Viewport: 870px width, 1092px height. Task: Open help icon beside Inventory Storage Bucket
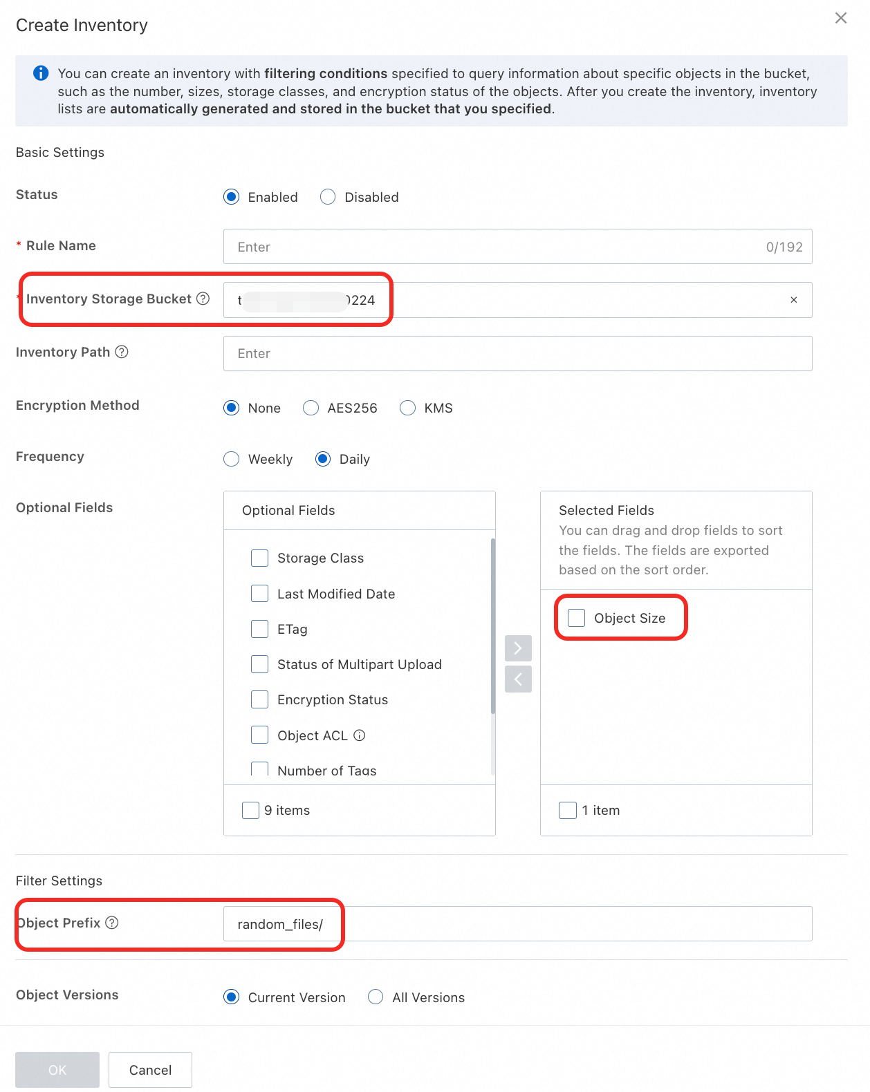tap(203, 298)
